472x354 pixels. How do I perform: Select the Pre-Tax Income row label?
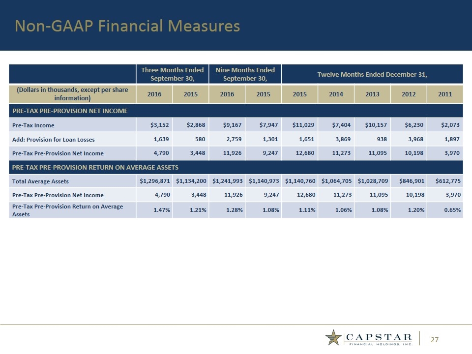click(x=34, y=125)
